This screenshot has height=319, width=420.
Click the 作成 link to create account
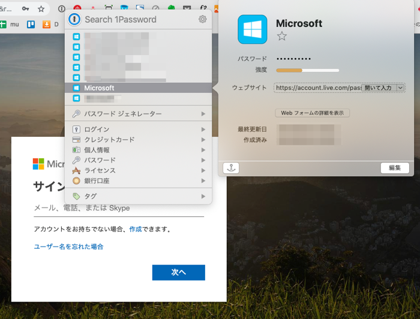click(x=136, y=229)
